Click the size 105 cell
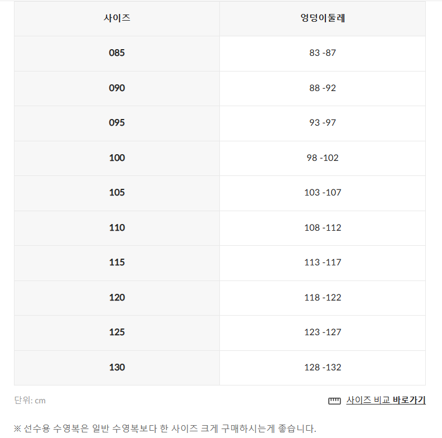 pyautogui.click(x=117, y=193)
